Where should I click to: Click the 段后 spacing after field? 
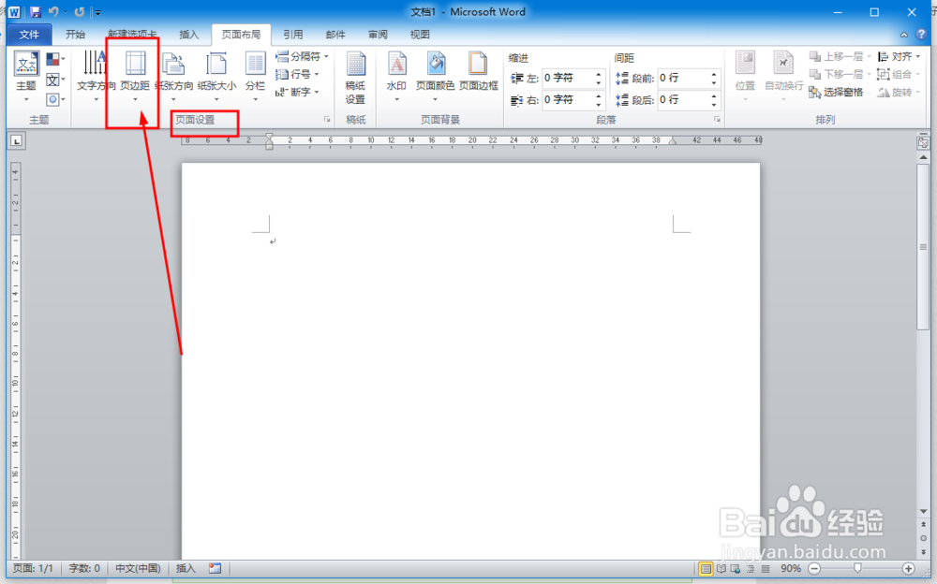click(x=683, y=100)
